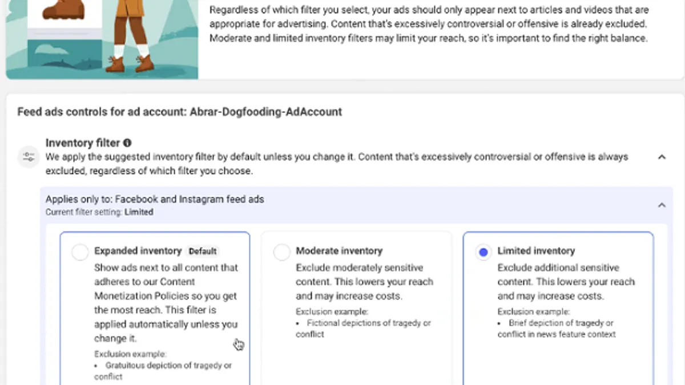Click the 'Fictional depictions of tragedy' exclusion example

pos(364,329)
